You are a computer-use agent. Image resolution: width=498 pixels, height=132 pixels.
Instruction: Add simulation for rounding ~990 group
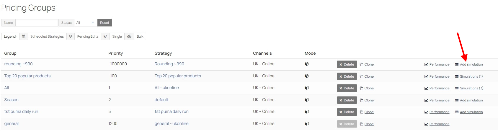[x=471, y=64]
